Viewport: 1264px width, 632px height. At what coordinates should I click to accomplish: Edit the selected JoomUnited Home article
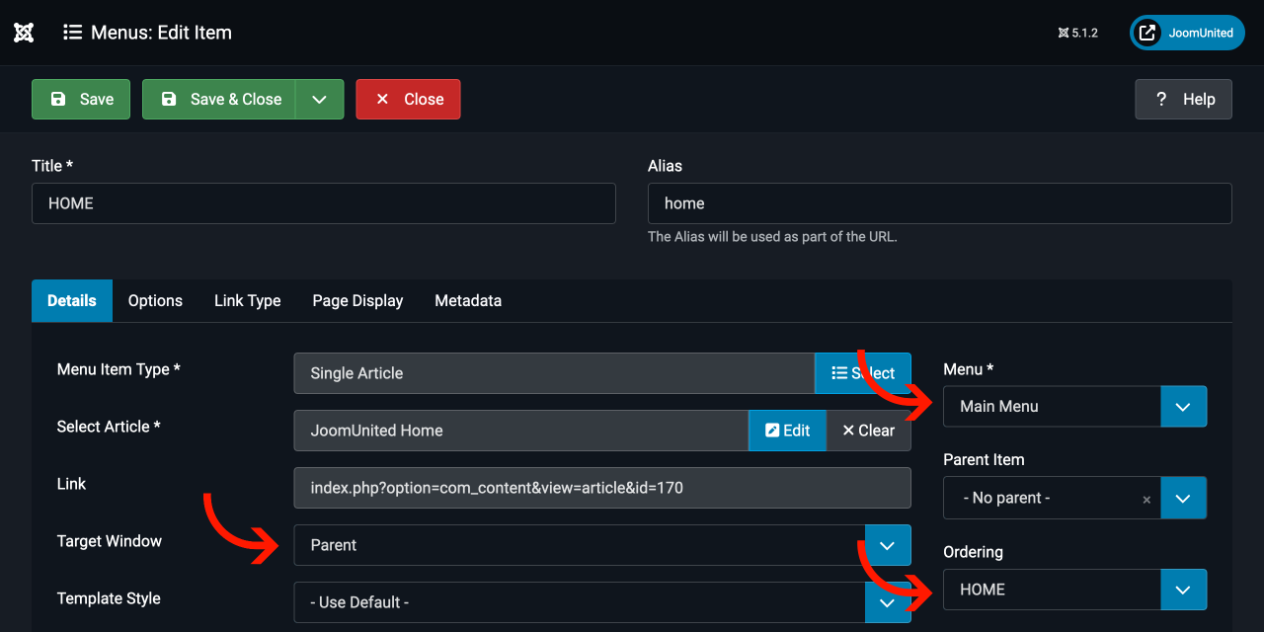(787, 431)
